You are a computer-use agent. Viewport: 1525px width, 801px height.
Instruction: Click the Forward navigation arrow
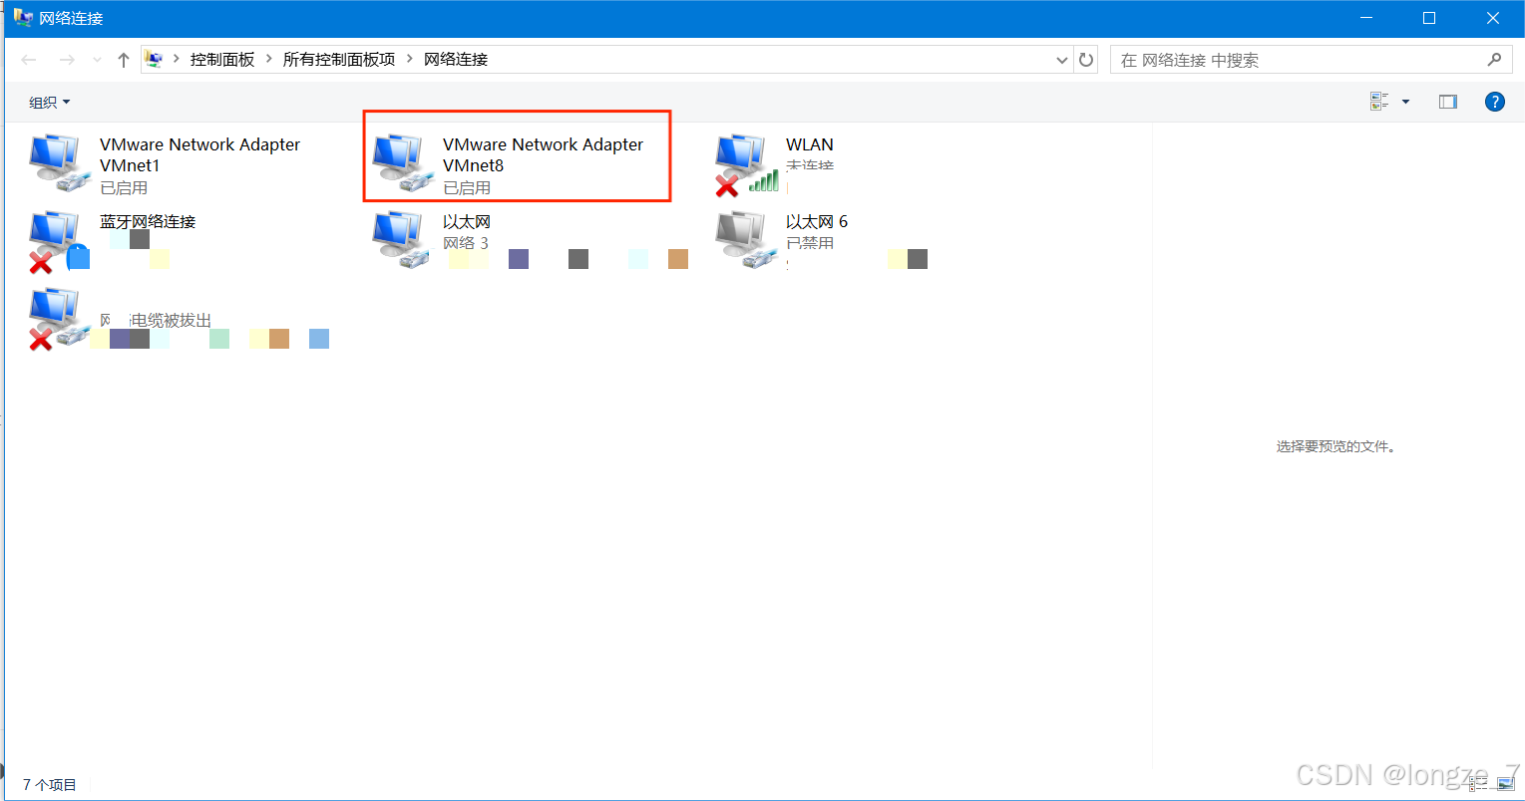tap(67, 60)
